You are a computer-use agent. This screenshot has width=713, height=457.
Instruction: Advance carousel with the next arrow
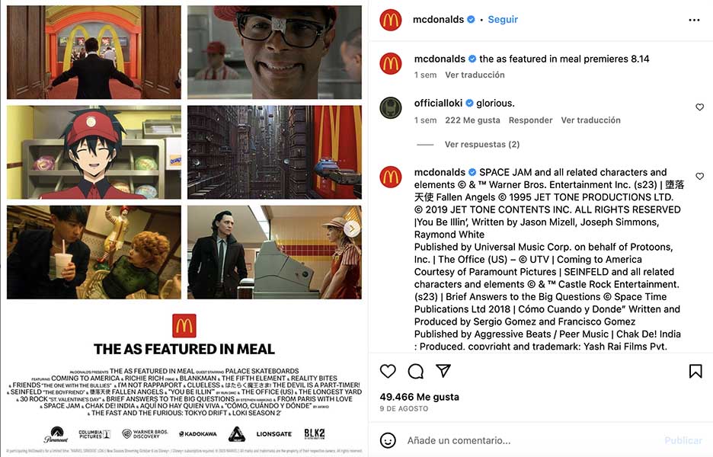point(351,228)
